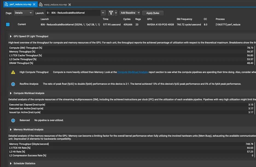Collapse the Memory Workload Analysis section

[x=11, y=130]
